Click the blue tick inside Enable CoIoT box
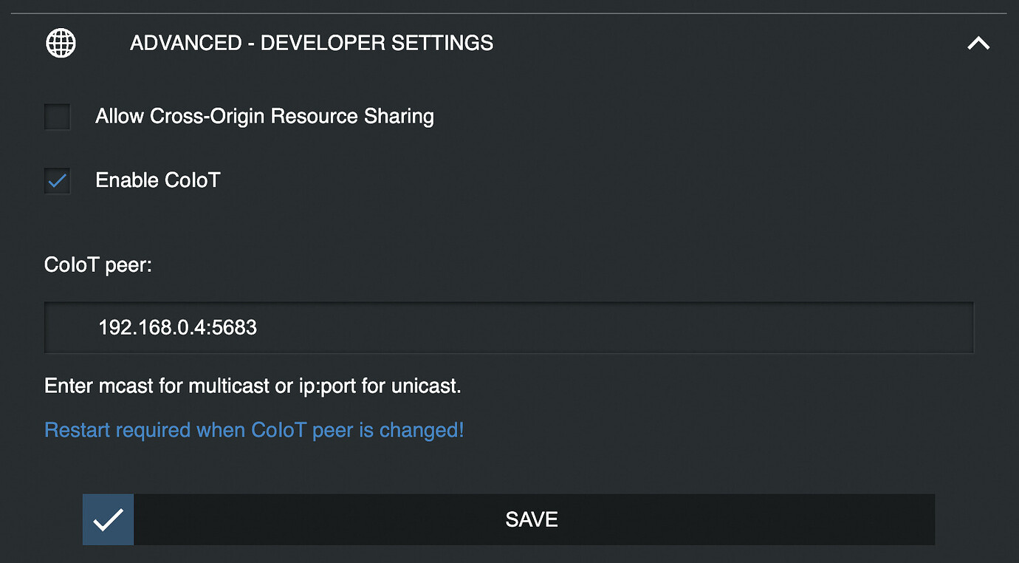 coord(58,180)
